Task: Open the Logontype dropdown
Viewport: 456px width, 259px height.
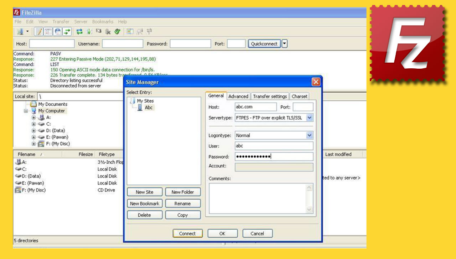Action: [310, 135]
